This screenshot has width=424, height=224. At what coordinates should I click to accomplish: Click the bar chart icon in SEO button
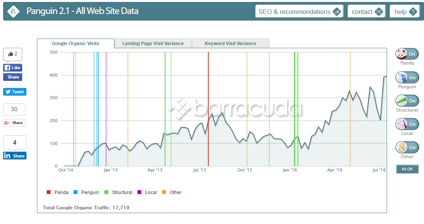[x=337, y=12]
